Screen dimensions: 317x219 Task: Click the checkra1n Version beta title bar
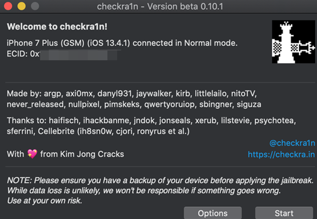pos(160,7)
